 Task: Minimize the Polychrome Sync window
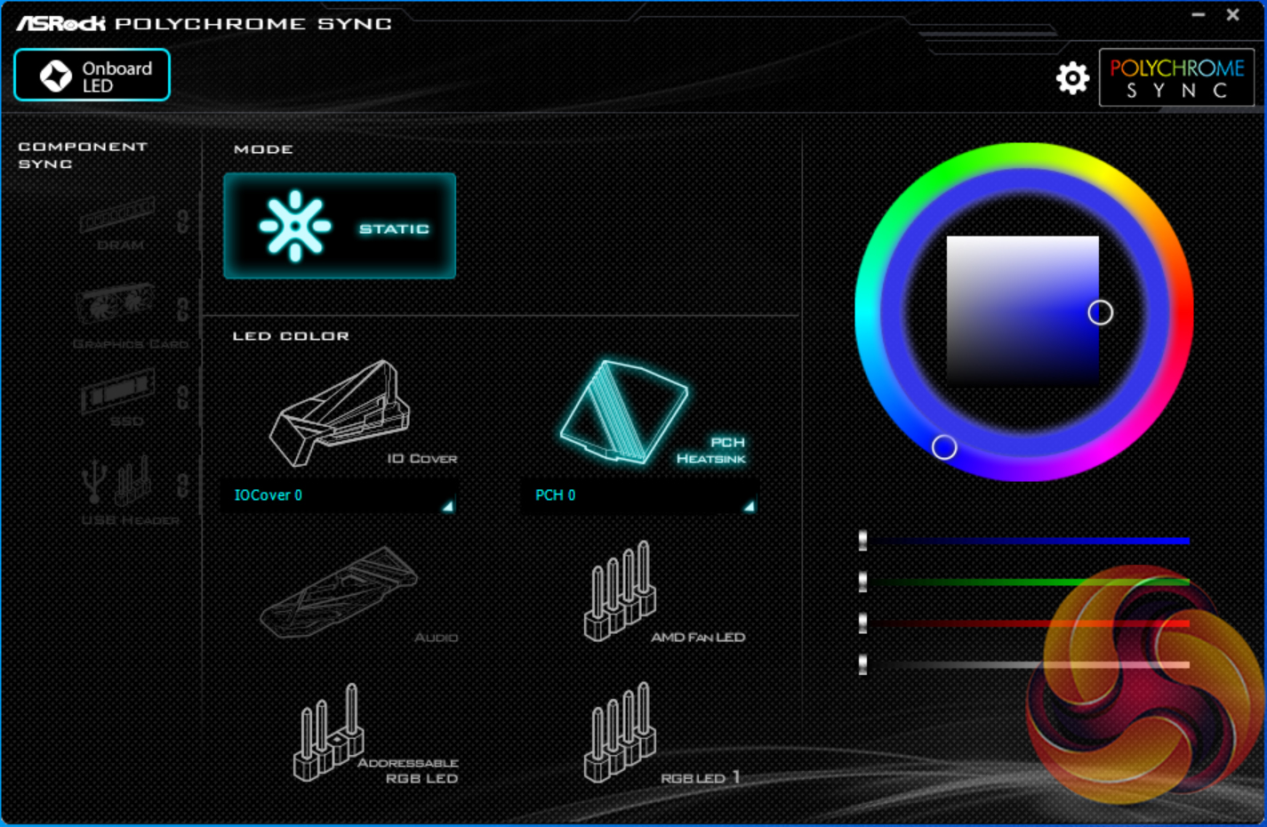tap(1199, 15)
